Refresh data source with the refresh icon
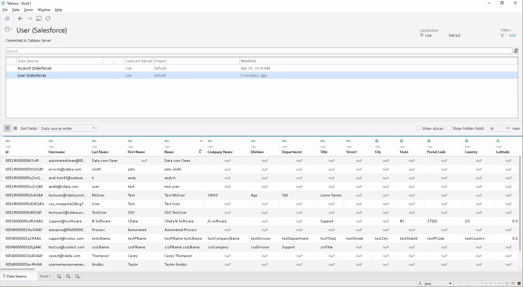 [x=48, y=18]
